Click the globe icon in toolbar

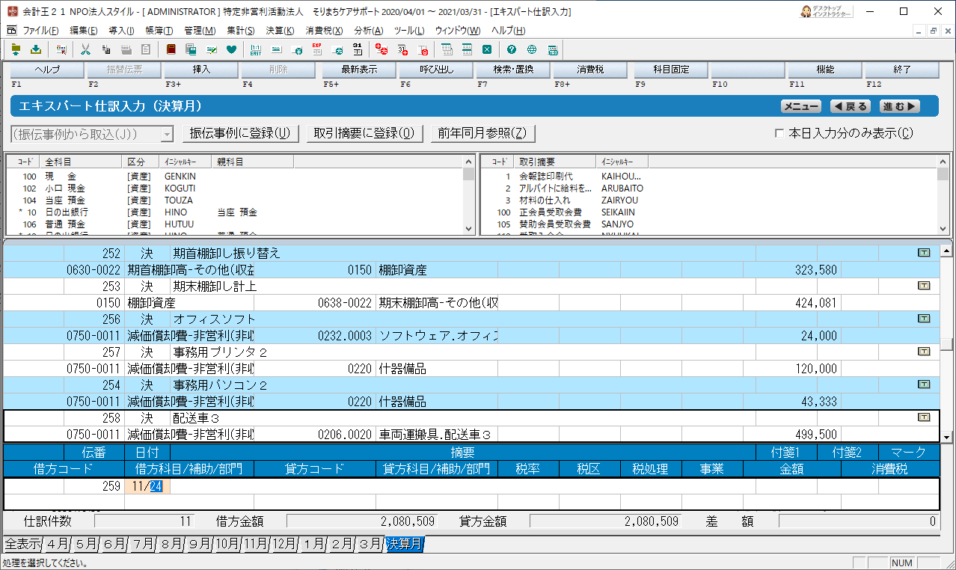(x=532, y=50)
